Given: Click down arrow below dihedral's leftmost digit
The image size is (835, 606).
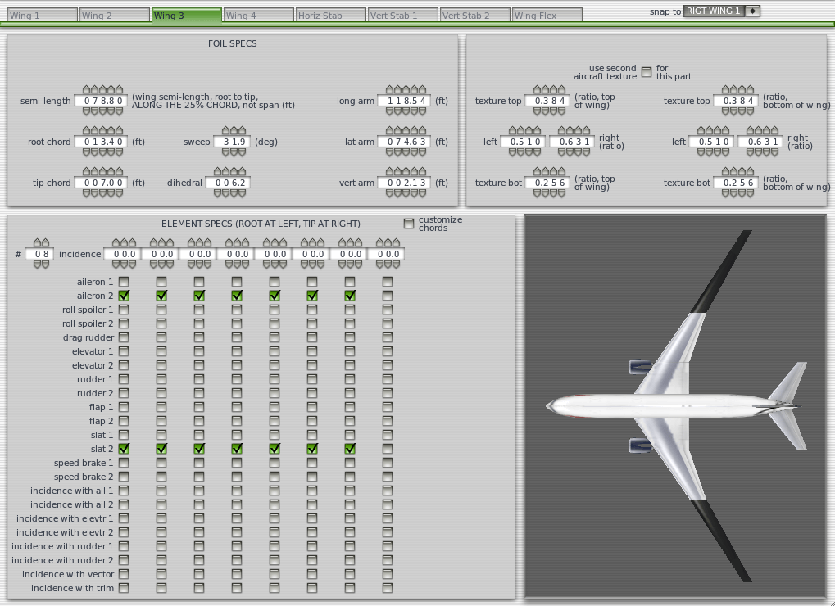Looking at the screenshot, I should [218, 193].
